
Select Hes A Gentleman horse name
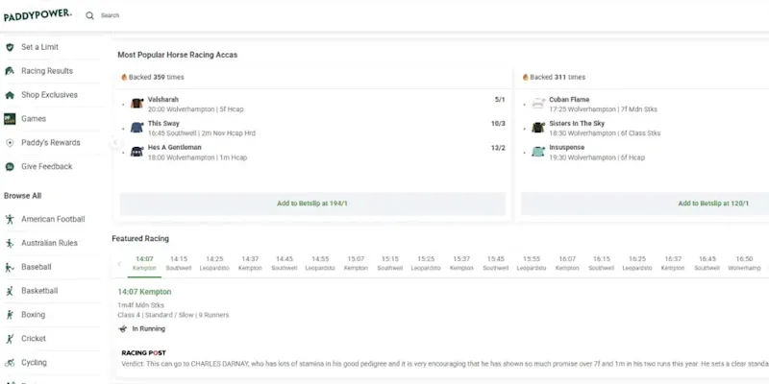pyautogui.click(x=175, y=148)
